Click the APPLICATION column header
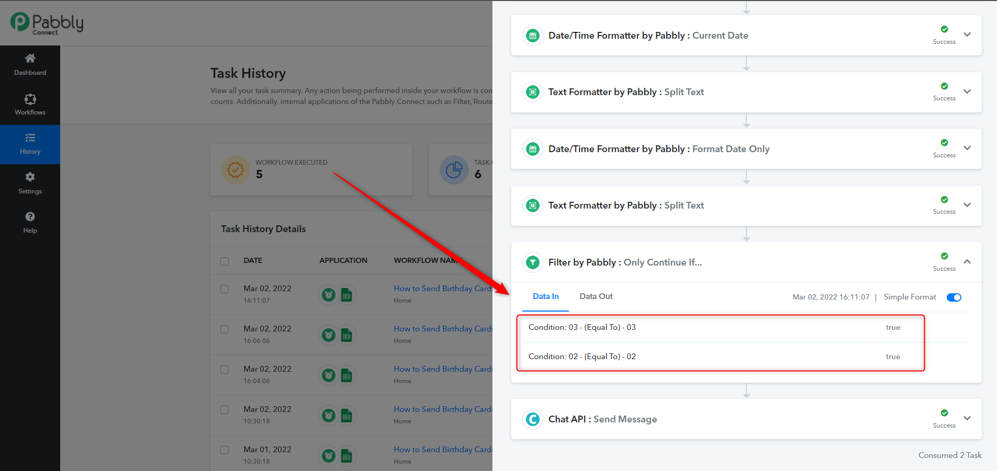The height and width of the screenshot is (471, 997). point(343,260)
